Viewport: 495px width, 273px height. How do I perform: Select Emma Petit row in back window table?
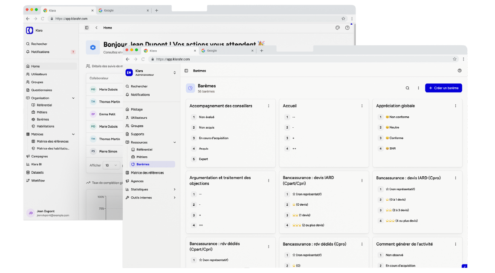[104, 114]
